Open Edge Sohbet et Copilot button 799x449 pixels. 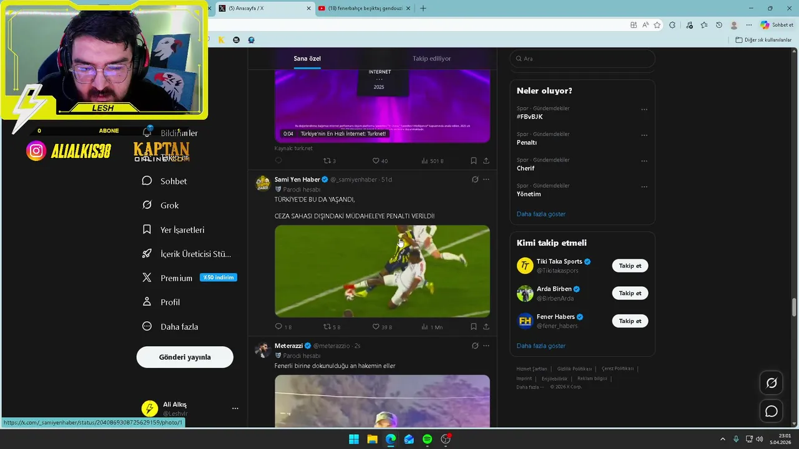tap(777, 25)
